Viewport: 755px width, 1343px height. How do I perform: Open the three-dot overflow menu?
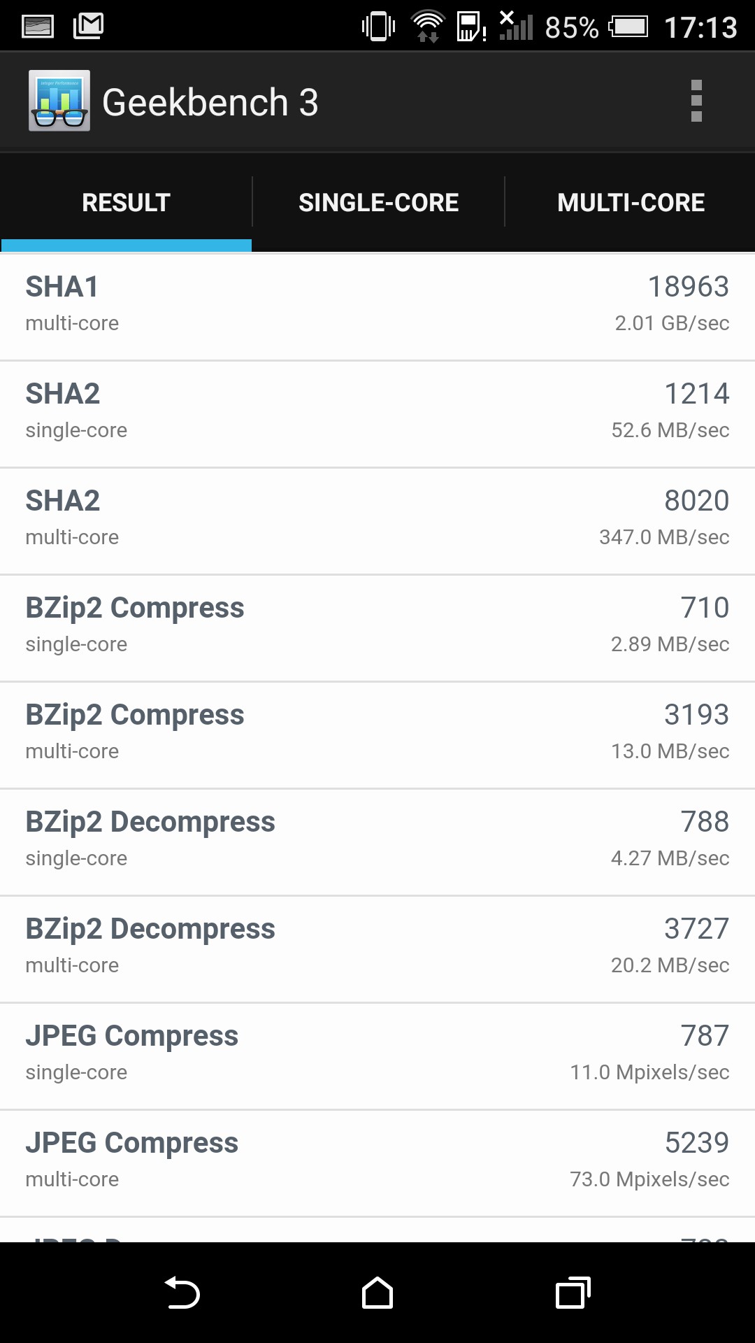tap(696, 101)
